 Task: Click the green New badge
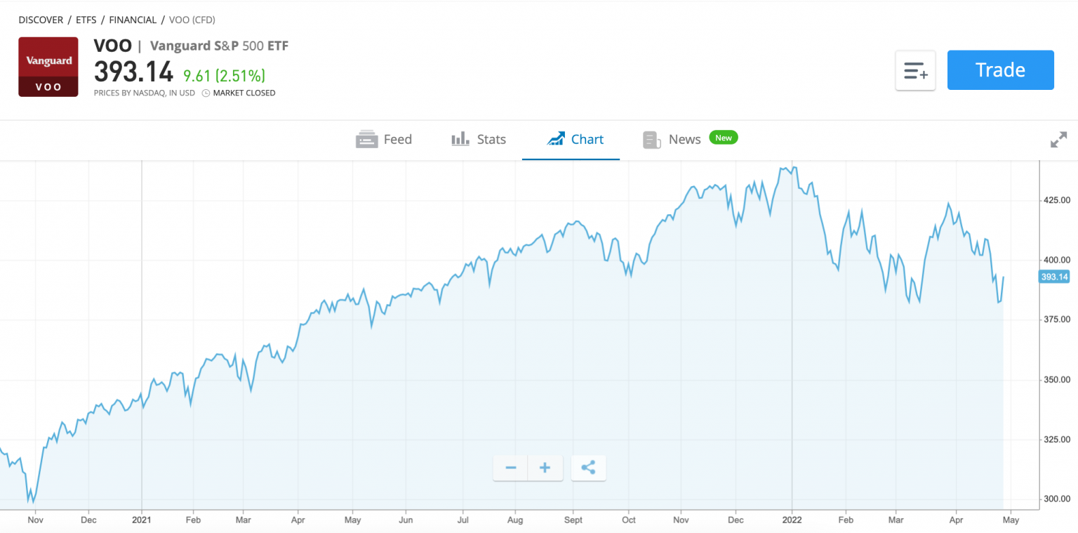coord(723,137)
